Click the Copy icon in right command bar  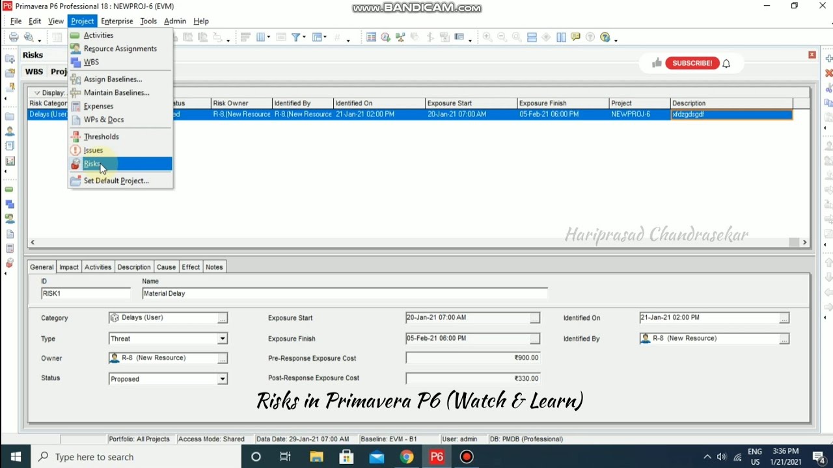click(828, 103)
